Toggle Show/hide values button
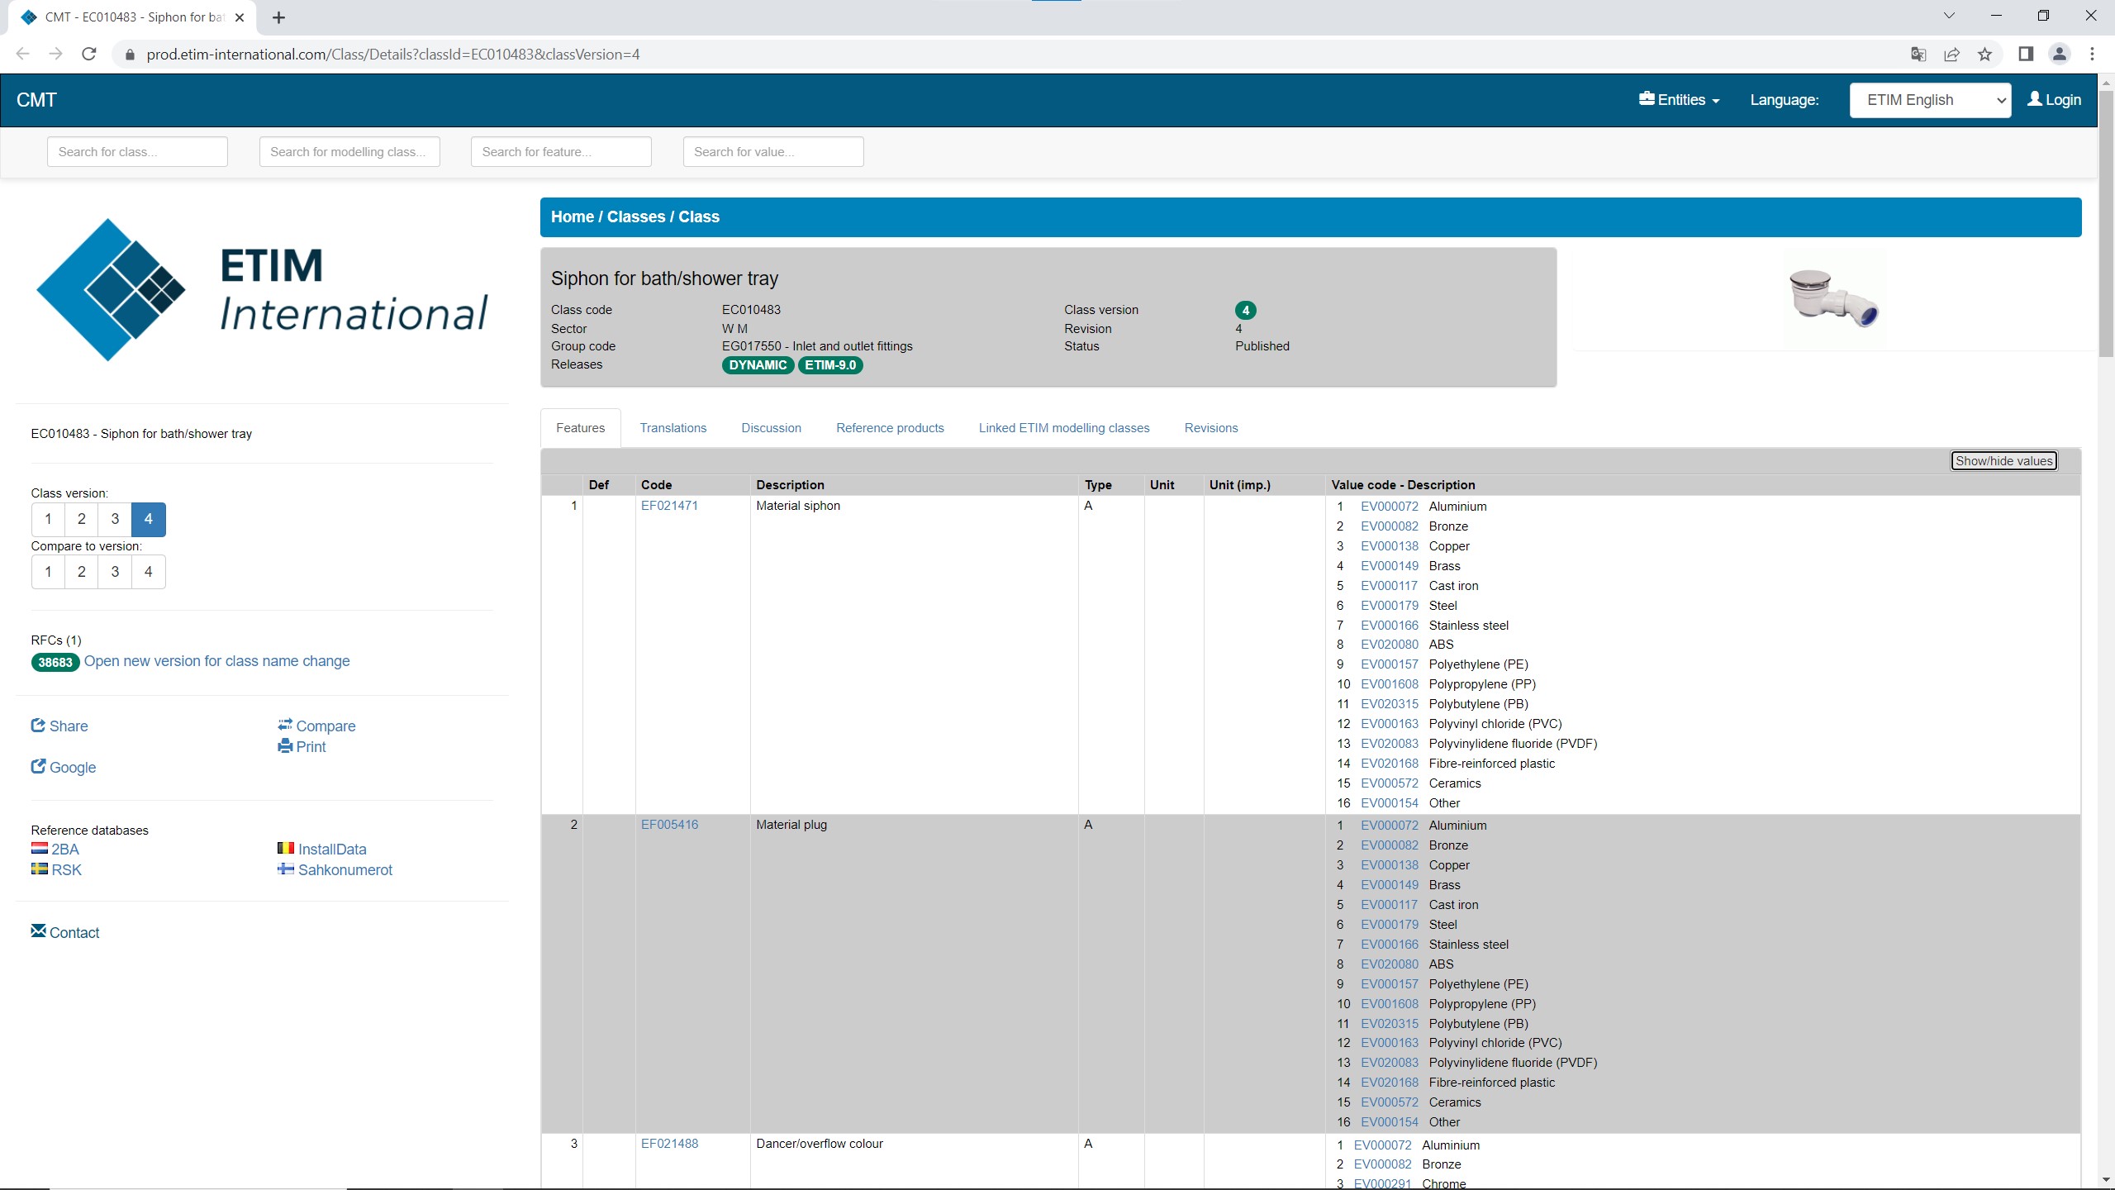 (2003, 461)
